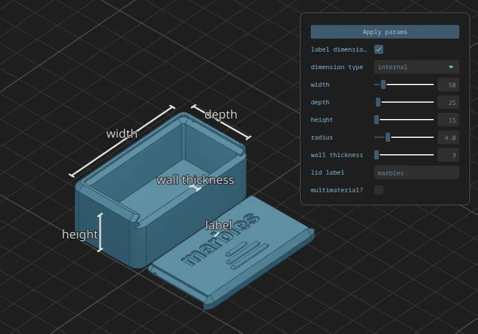Click the embossed 'marbles' text on the lid
Screen dimensions: 478x334
coord(221,239)
